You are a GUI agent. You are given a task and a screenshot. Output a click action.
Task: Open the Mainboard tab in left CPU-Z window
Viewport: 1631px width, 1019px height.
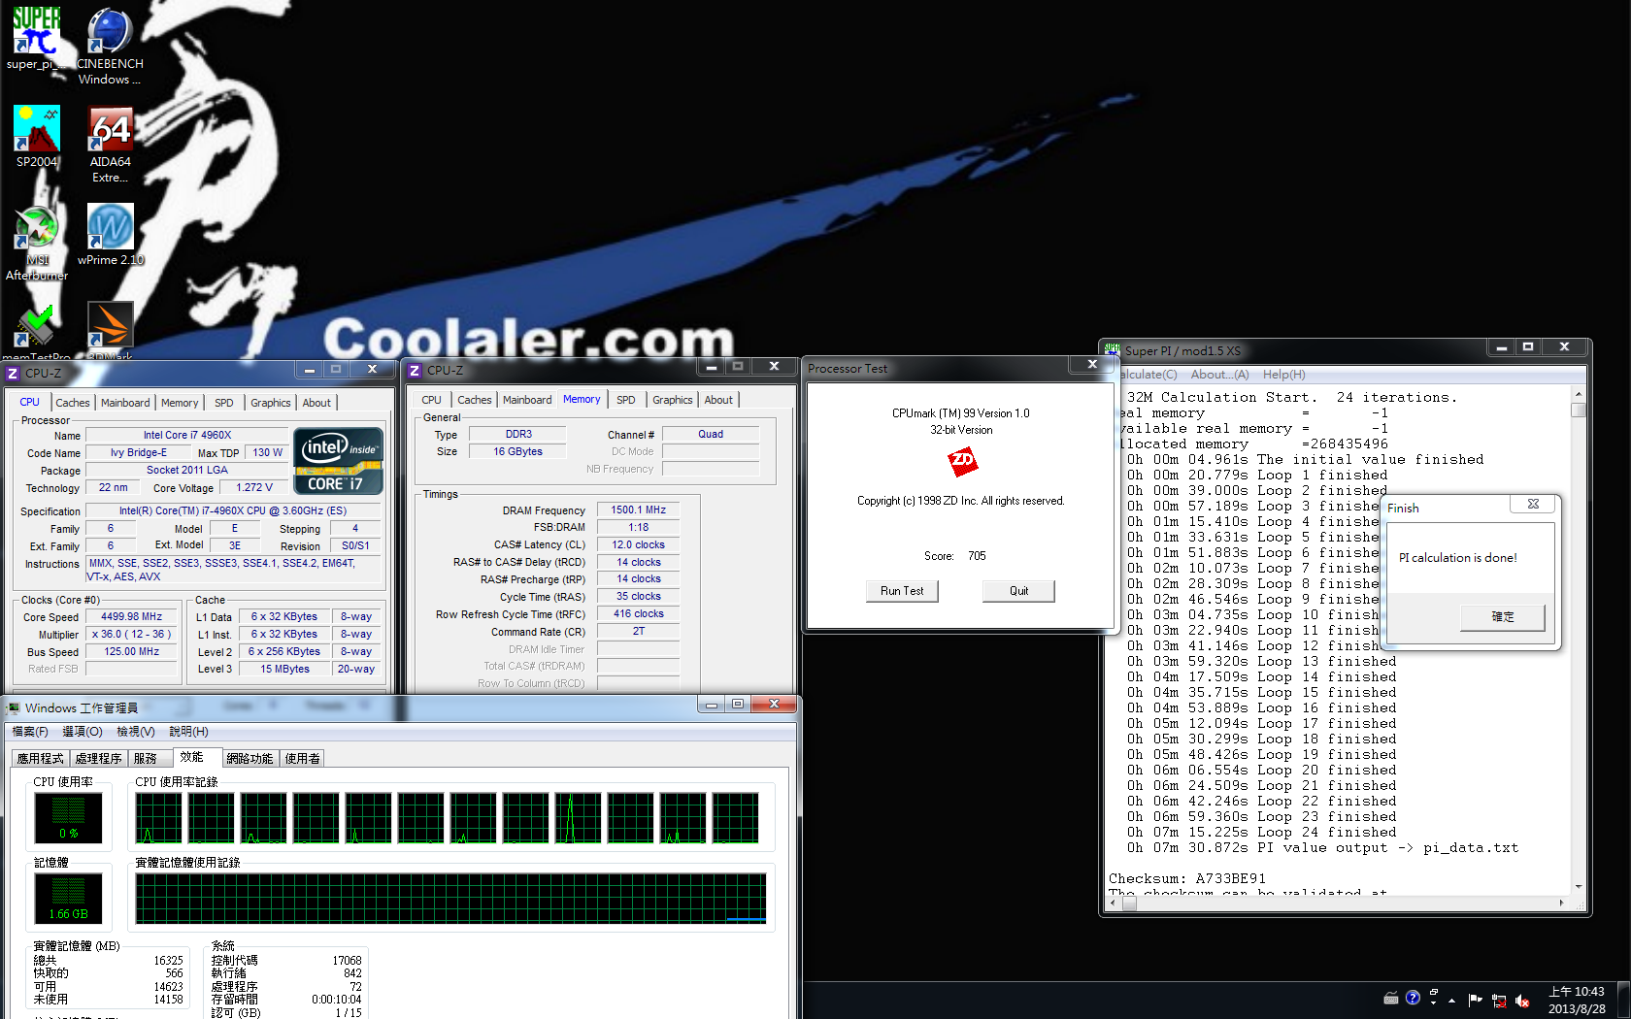pos(125,403)
